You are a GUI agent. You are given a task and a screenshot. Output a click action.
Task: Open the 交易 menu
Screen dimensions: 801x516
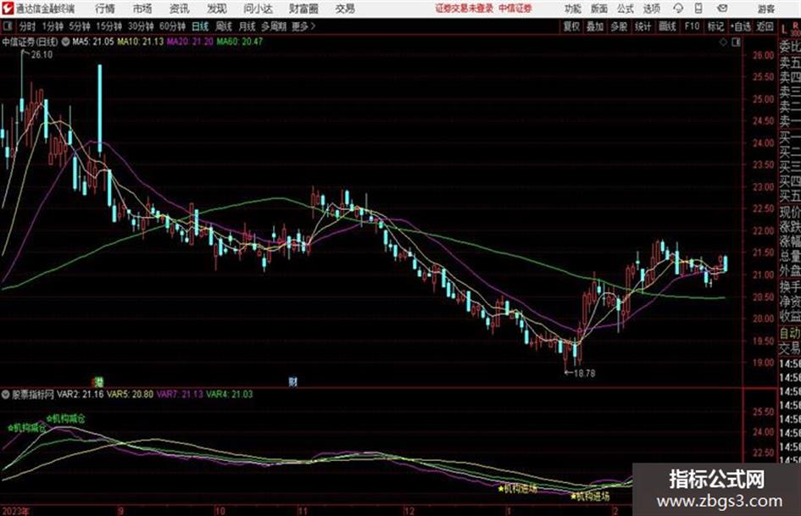point(345,8)
